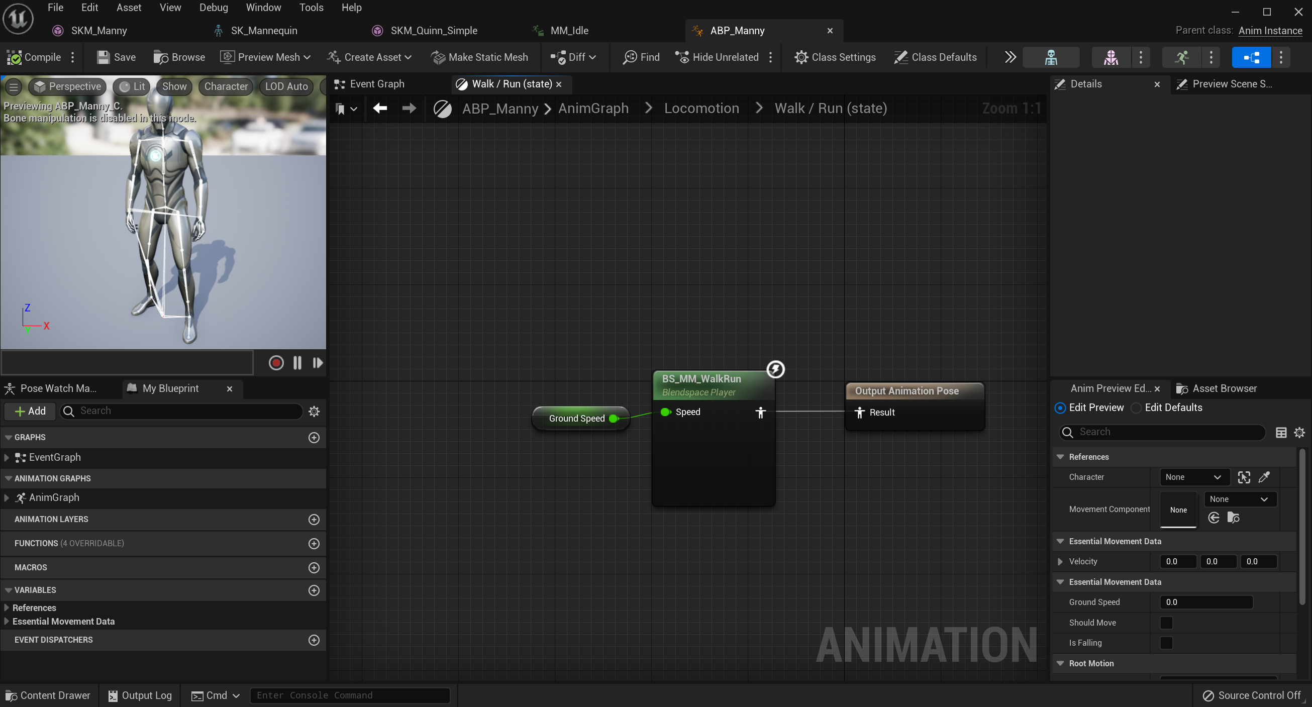Toggle Is Falling checkbox
The height and width of the screenshot is (707, 1312).
[x=1166, y=643]
